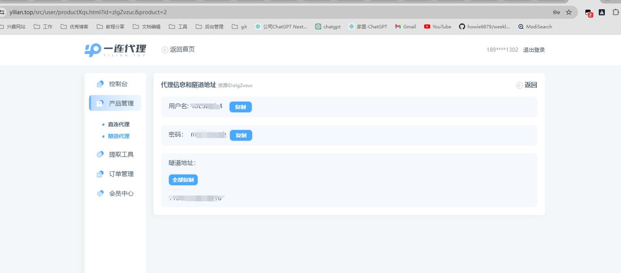Click the 全部复制 button under 隧道地址
The image size is (621, 273).
tap(183, 180)
